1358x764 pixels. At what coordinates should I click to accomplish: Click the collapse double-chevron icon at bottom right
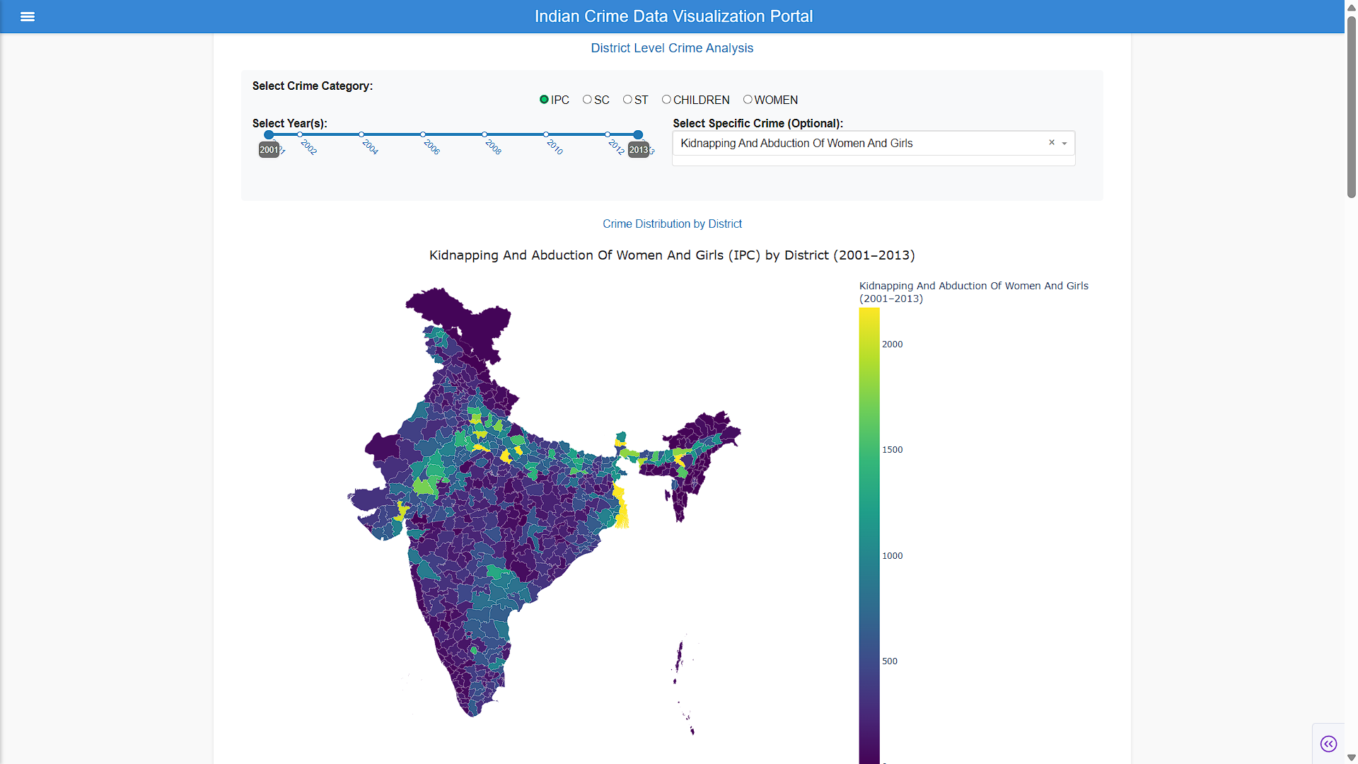pos(1328,743)
